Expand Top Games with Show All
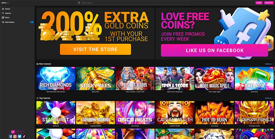Viewport: 275px width, 139px height. click(x=269, y=98)
